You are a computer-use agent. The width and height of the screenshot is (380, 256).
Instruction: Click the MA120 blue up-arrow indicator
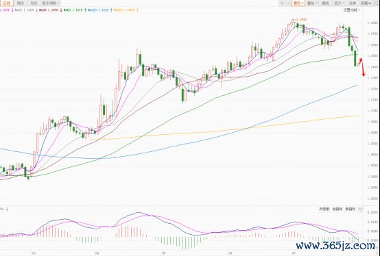point(112,10)
